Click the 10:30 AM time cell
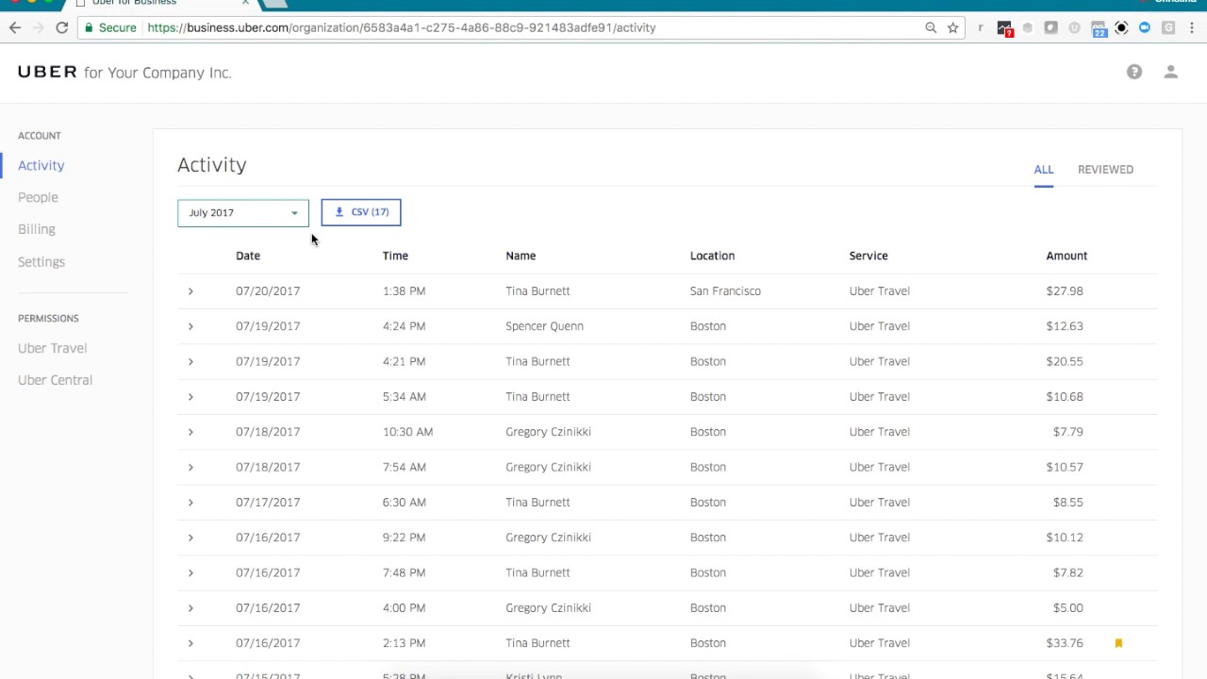 [x=407, y=432]
